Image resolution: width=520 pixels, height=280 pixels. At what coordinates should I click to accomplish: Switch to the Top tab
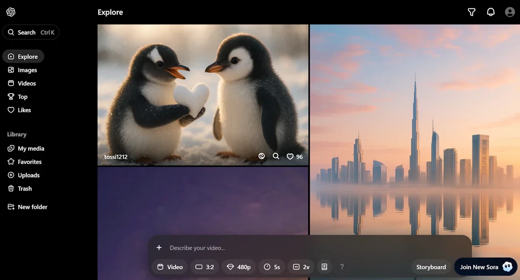click(x=22, y=96)
